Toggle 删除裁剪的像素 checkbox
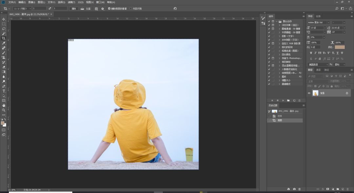 [x=109, y=9]
